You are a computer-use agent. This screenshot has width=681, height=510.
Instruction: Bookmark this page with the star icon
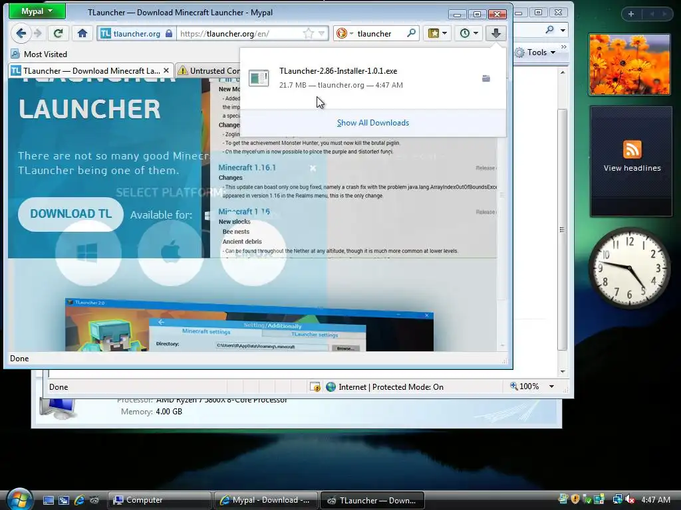pos(308,33)
